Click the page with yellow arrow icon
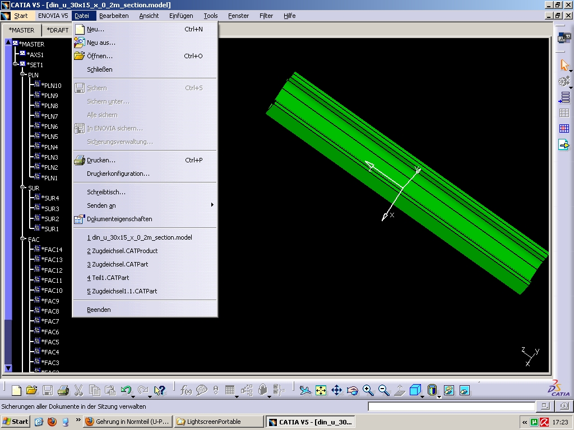 [x=564, y=144]
